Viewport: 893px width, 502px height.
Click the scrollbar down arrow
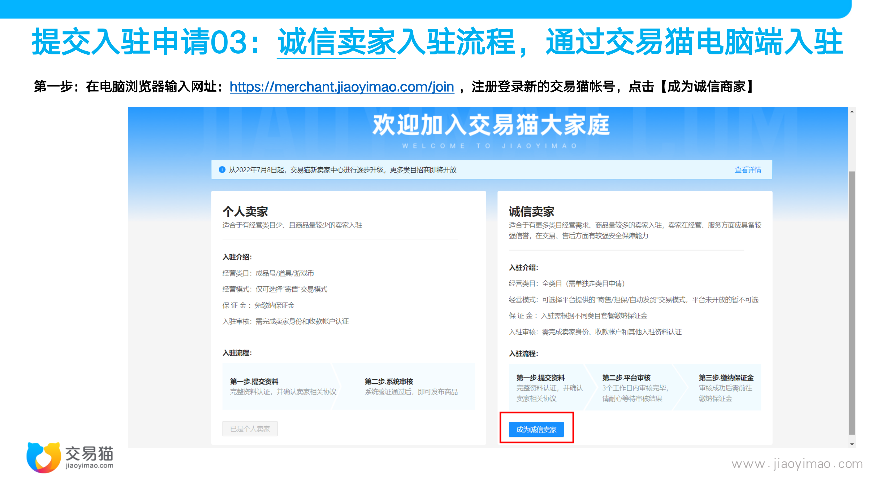852,444
